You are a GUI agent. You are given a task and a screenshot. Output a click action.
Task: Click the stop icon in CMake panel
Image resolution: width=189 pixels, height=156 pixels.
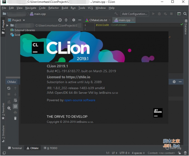click(x=9, y=94)
